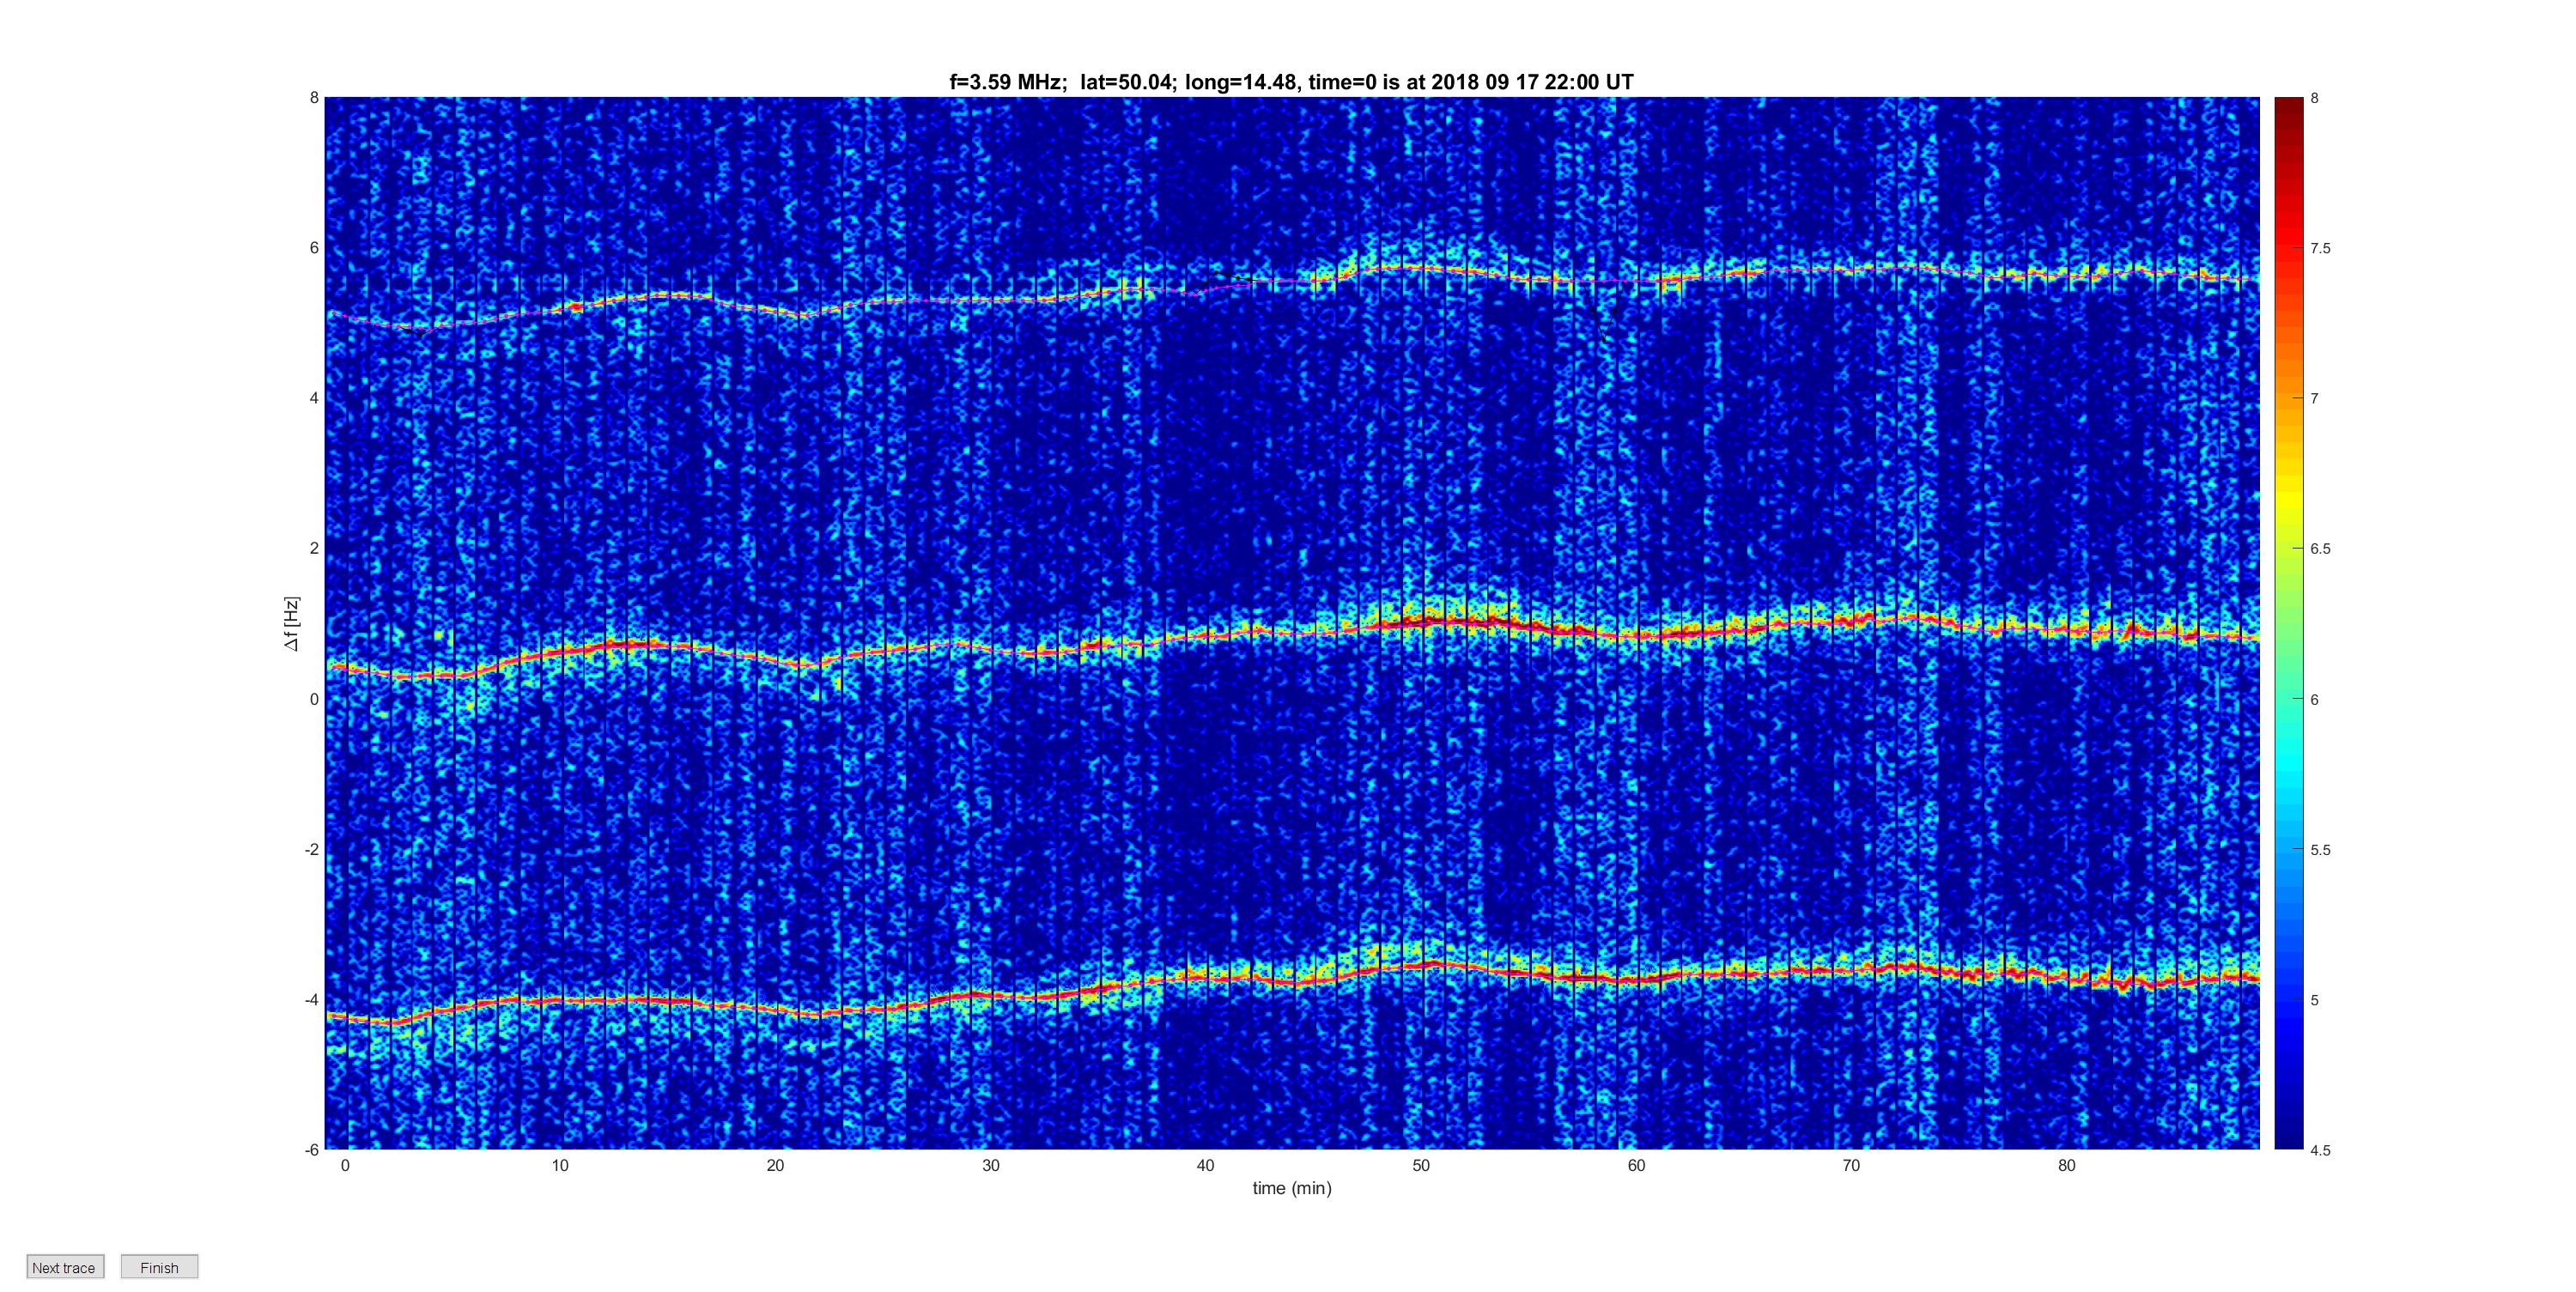Click x-axis tick label 80

2067,1165
